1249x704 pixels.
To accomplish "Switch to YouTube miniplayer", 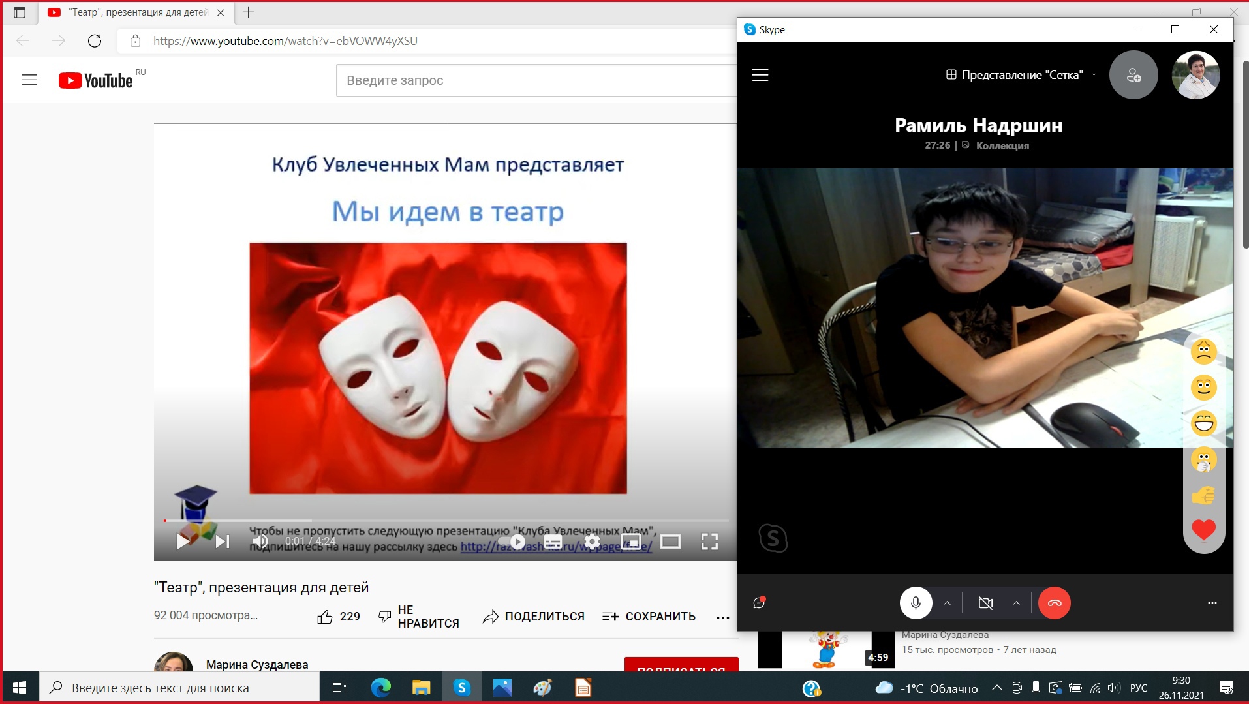I will click(x=631, y=542).
